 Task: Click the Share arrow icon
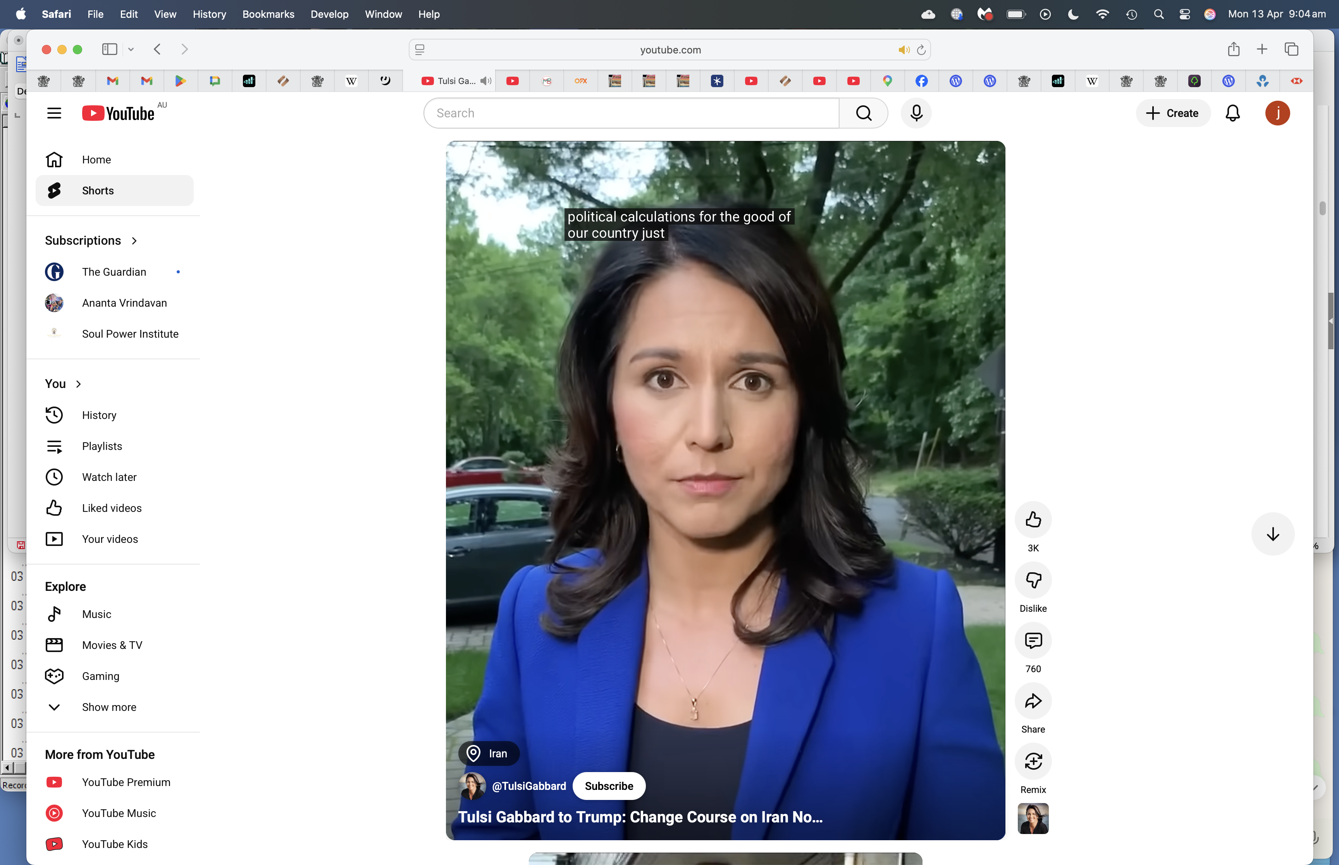pos(1033,701)
